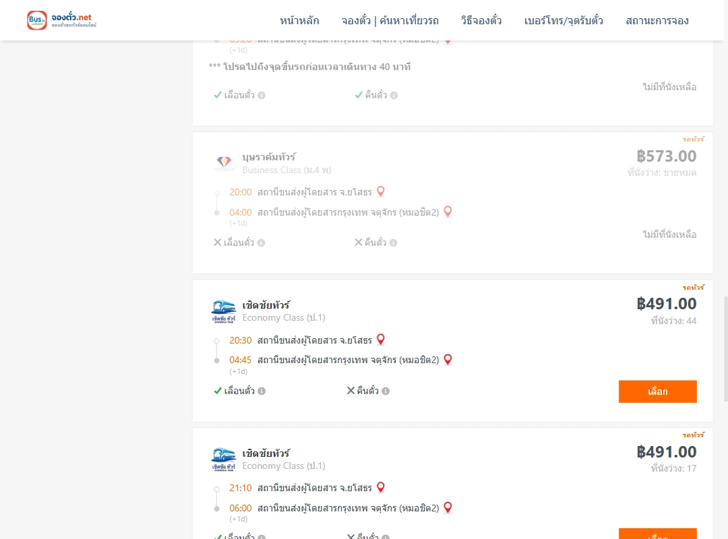The height and width of the screenshot is (539, 728).
Task: Show เลื่อนตั๋ว info icon on 20:30 trip
Action: tap(262, 391)
